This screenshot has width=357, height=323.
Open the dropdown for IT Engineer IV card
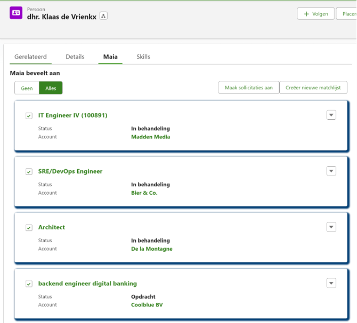[331, 115]
